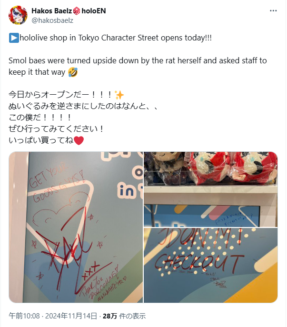Open the @hakosbaelz handle link

coord(52,20)
